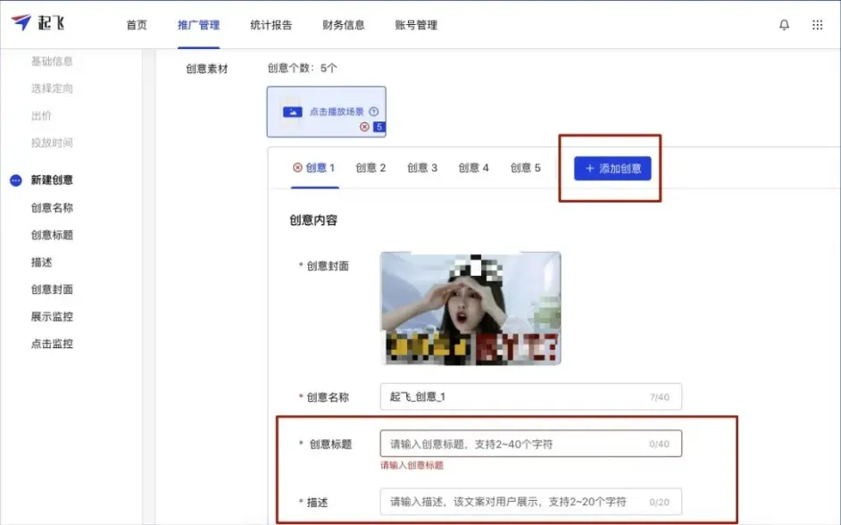Click the blue 5 count badge

379,127
